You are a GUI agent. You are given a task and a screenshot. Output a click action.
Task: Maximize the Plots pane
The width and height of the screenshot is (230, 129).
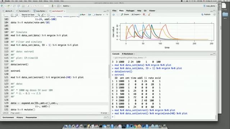point(214,11)
